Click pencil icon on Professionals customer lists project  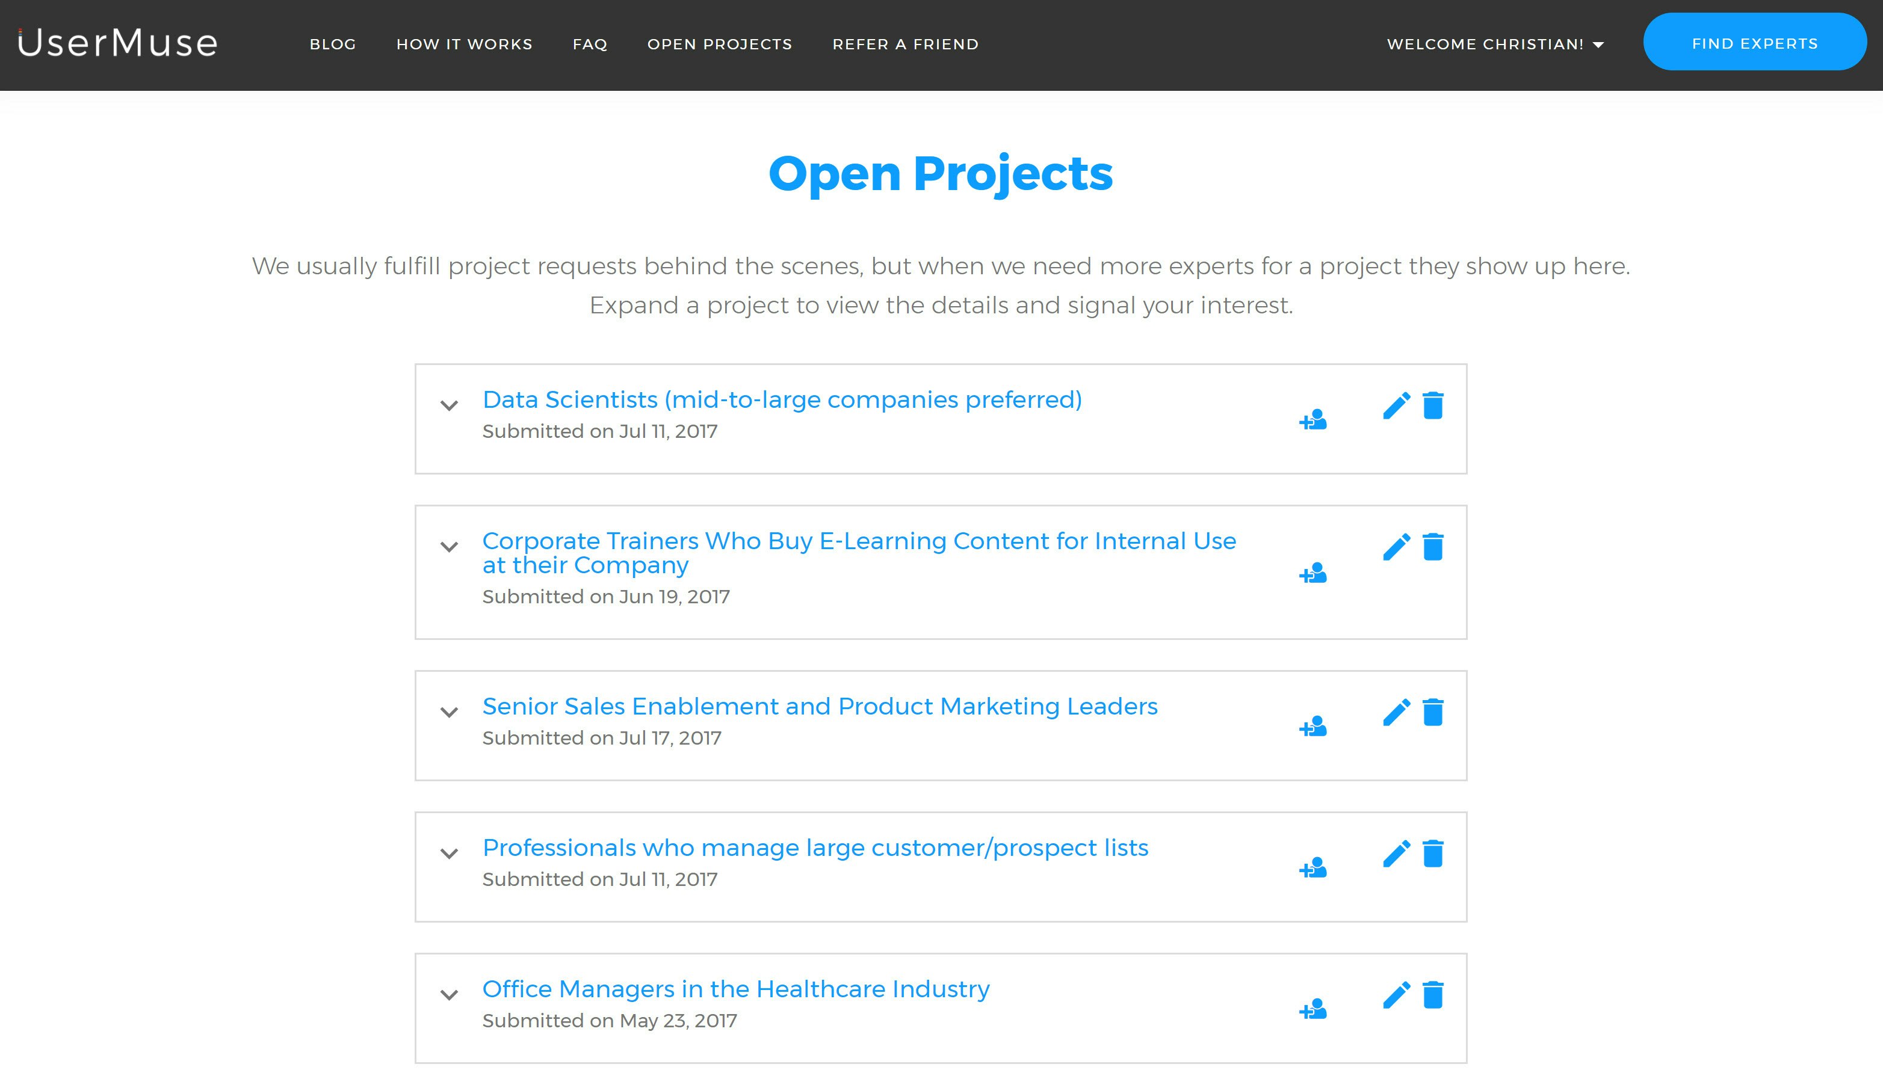(1396, 854)
